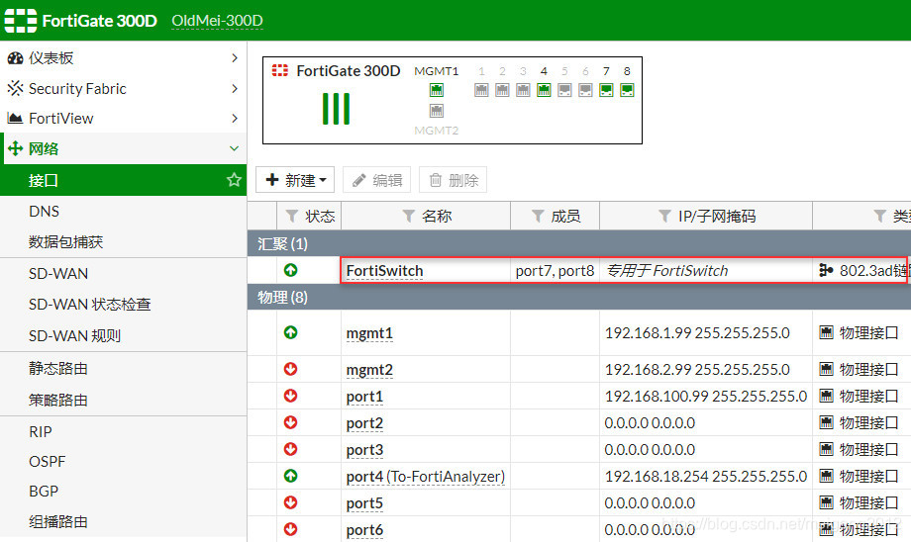Click MGMT2 port icon in faceplate
This screenshot has width=911, height=542.
(x=437, y=110)
